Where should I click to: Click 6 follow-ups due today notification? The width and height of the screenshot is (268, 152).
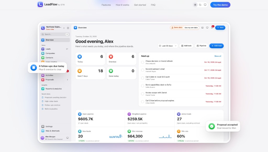point(47,68)
